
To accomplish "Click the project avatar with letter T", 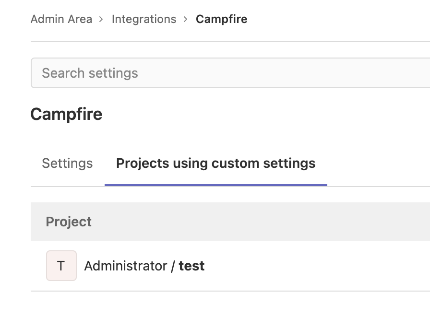I will tap(61, 265).
